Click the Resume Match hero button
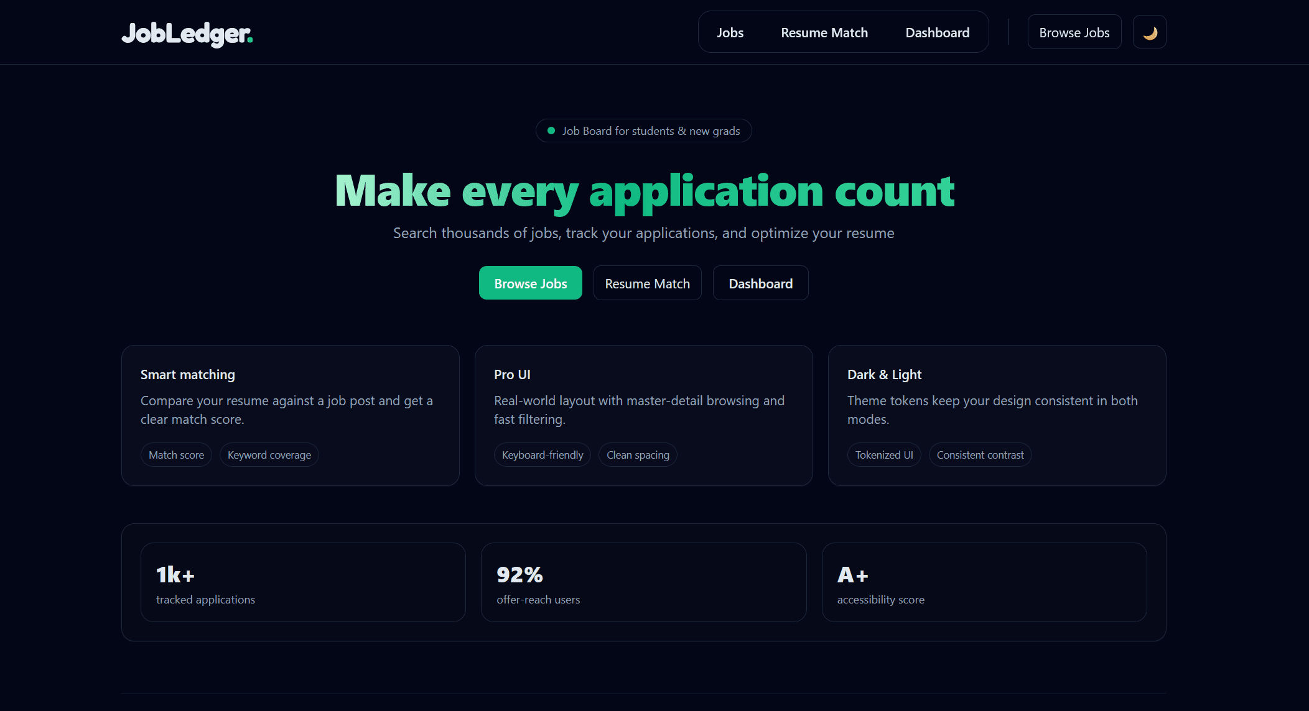 click(647, 283)
